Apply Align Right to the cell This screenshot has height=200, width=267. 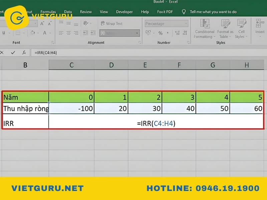coord(76,33)
